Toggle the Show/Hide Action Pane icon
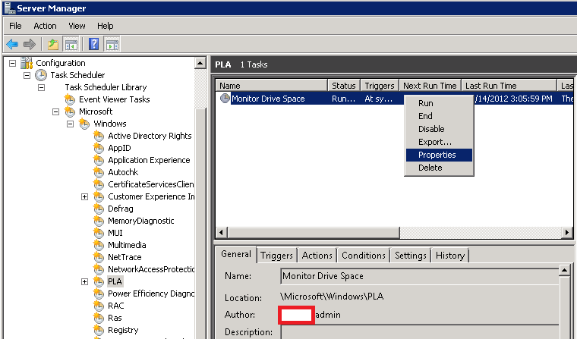The image size is (577, 339). click(112, 45)
